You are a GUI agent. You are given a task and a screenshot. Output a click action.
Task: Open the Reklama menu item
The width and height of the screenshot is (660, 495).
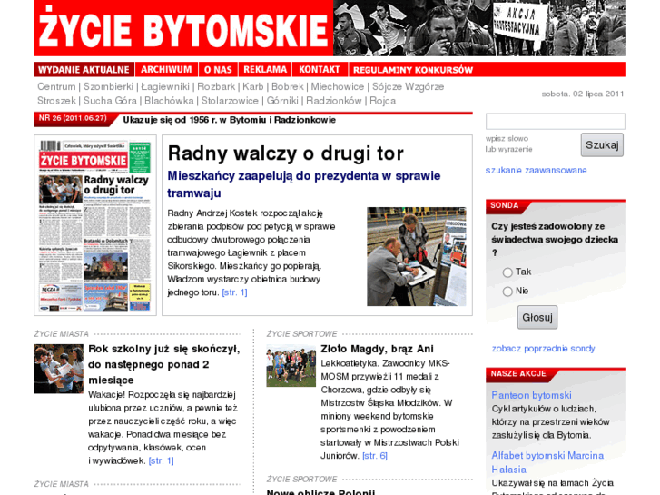click(265, 70)
